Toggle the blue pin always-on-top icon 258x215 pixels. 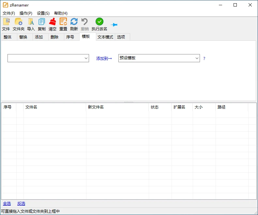point(114,25)
